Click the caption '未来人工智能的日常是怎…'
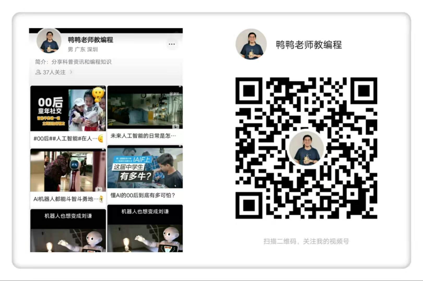The image size is (423, 281). pos(143,136)
